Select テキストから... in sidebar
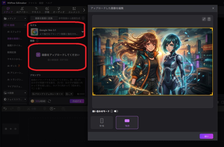The width and height of the screenshot is (224, 147). click(15, 59)
